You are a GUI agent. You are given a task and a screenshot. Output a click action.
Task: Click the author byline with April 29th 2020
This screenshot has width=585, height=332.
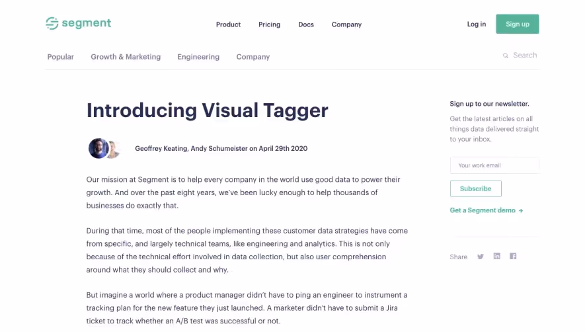(221, 148)
